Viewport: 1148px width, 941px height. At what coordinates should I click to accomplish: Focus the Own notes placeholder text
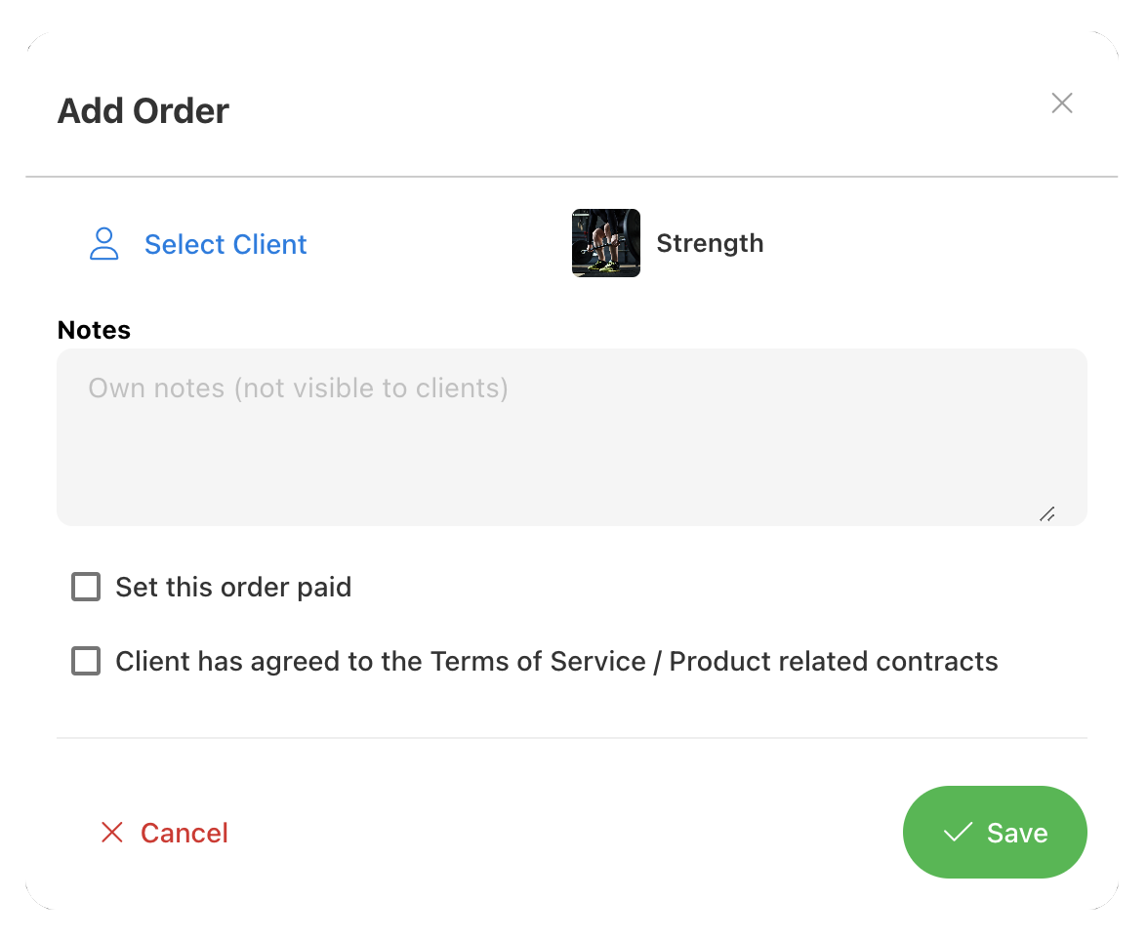298,389
